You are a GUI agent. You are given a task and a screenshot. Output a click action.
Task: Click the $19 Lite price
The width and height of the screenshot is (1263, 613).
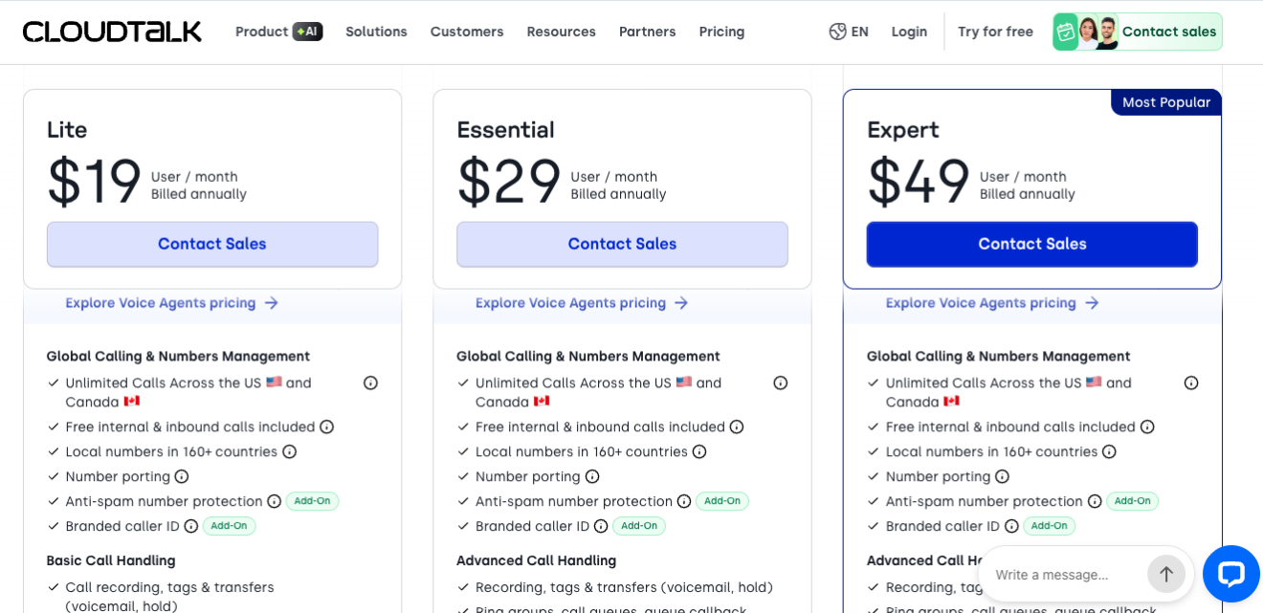94,182
